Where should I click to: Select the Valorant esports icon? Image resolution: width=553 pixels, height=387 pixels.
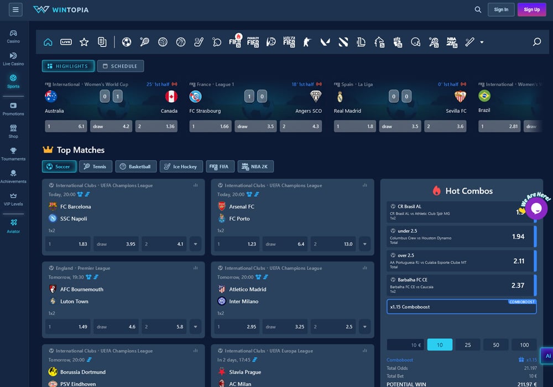pyautogui.click(x=325, y=43)
